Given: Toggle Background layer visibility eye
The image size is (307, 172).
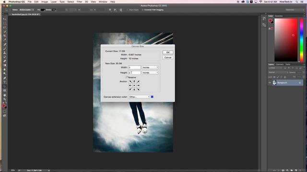Looking at the screenshot, I should 270,83.
